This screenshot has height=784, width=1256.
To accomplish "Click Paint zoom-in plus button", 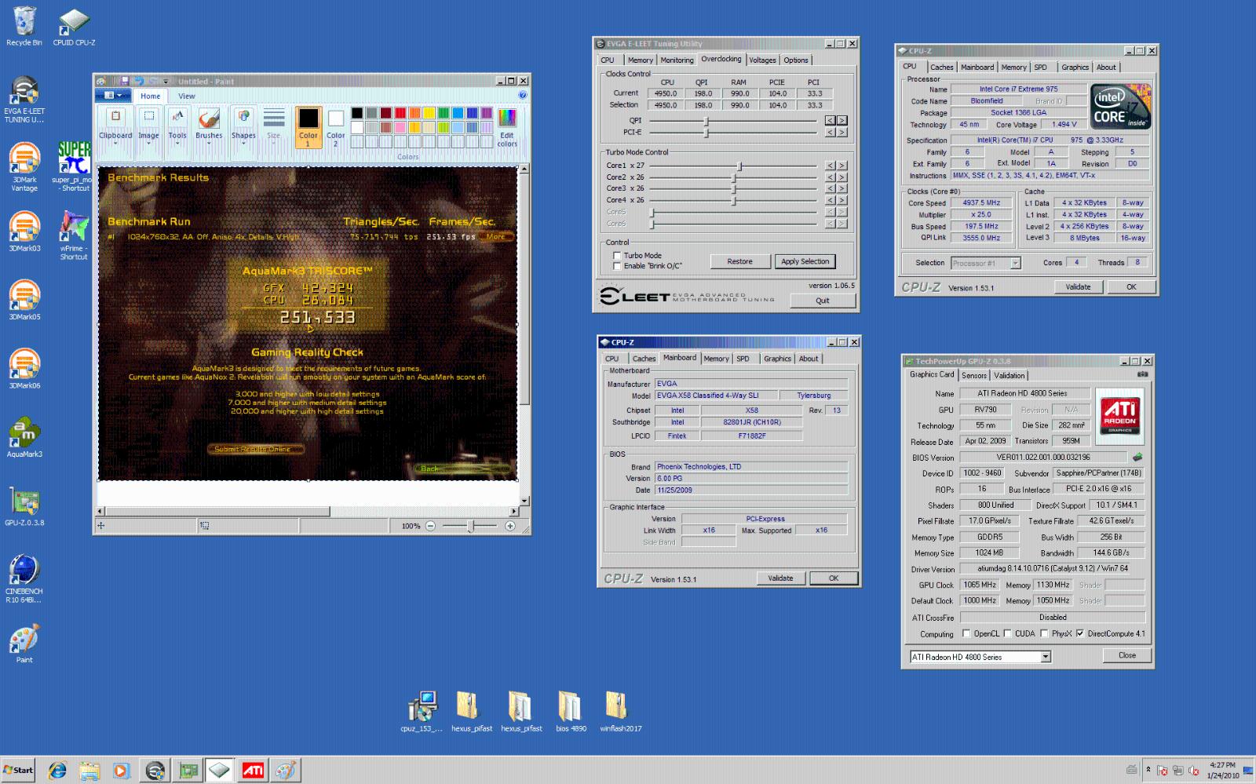I will click(510, 526).
